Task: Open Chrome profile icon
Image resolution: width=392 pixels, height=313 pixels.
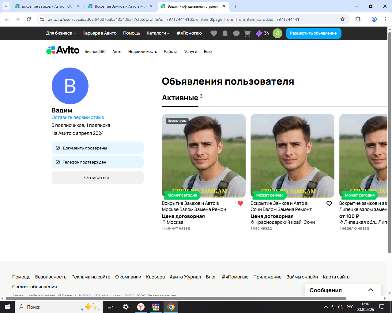Action: [x=374, y=19]
